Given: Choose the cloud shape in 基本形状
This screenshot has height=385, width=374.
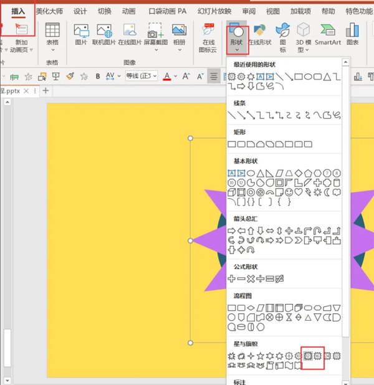Looking at the screenshot, I should pos(337,192).
